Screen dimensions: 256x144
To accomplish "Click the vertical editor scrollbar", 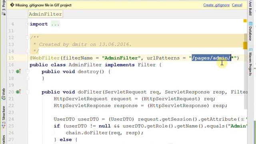I will [246, 71].
